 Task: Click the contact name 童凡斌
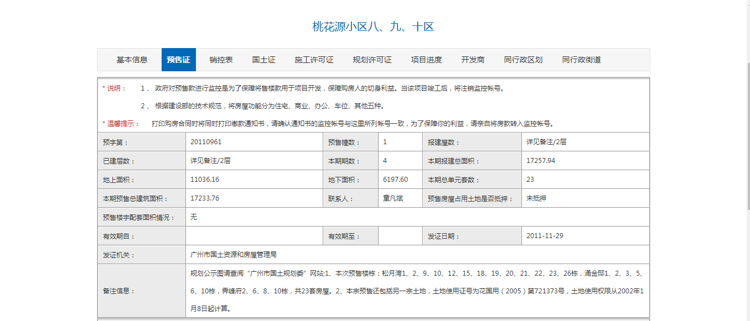coord(393,198)
